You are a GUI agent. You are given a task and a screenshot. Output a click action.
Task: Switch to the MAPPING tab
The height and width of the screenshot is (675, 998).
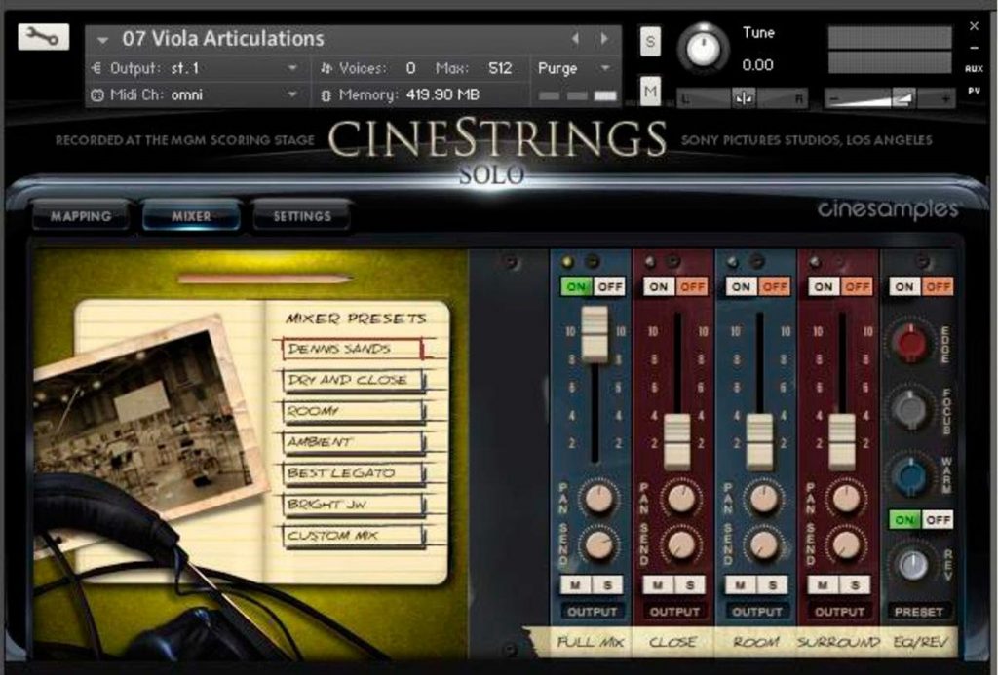point(81,216)
